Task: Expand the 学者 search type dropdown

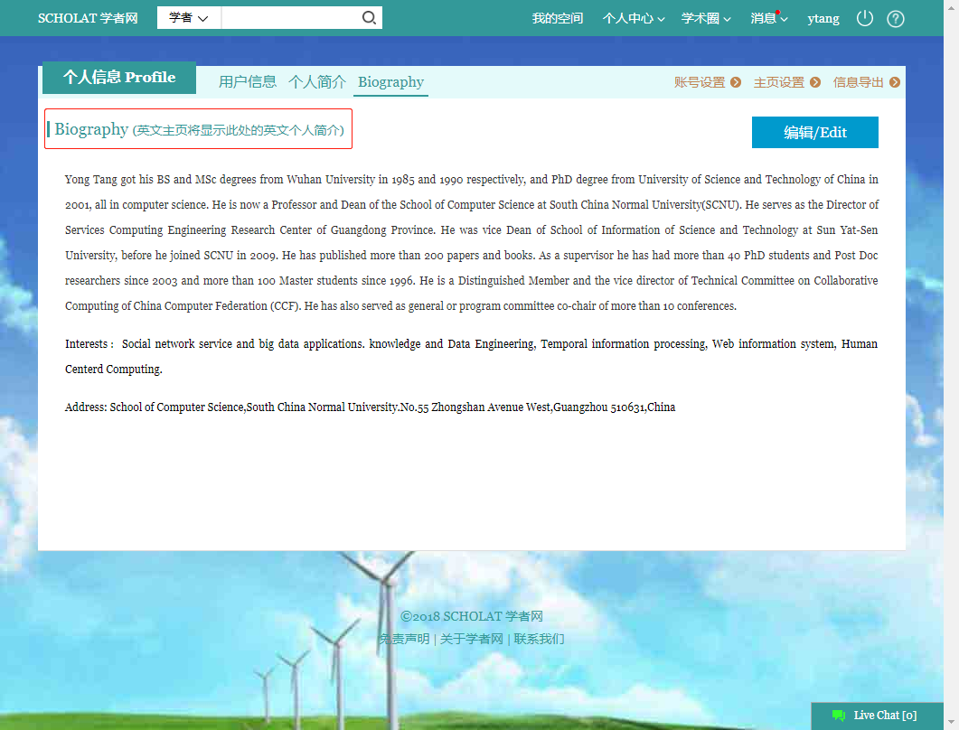Action: 189,18
